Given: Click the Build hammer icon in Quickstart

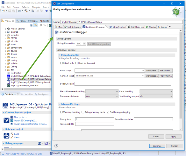Looking at the screenshot, I should [x=12, y=134].
